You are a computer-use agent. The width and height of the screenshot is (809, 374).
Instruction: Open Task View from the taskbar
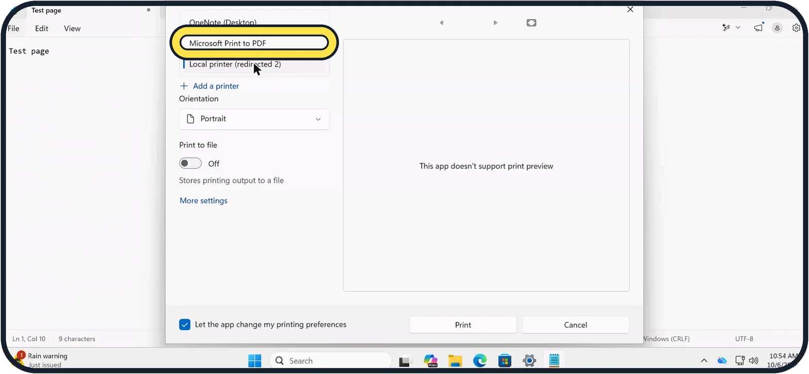[x=405, y=361]
